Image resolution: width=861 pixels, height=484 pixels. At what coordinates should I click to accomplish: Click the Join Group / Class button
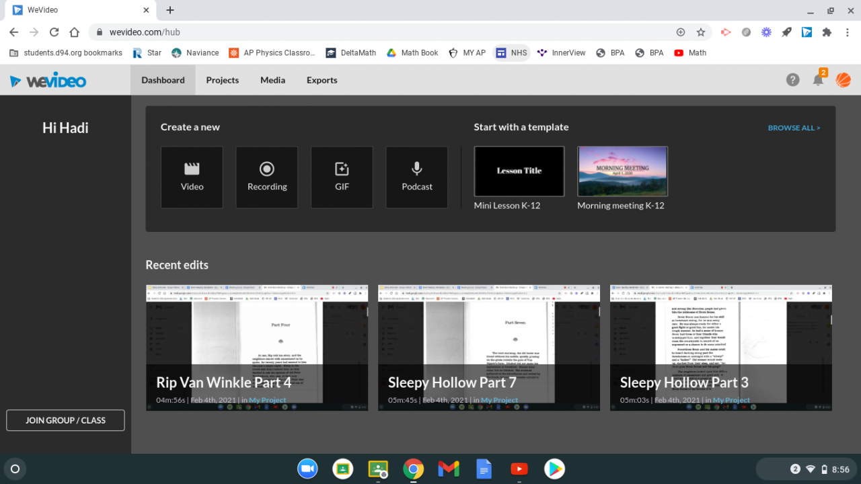(65, 420)
